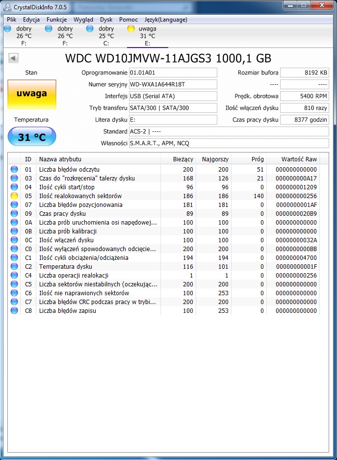Image resolution: width=337 pixels, height=460 pixels.
Task: Go to previous disk with left arrow
Action: click(13, 58)
